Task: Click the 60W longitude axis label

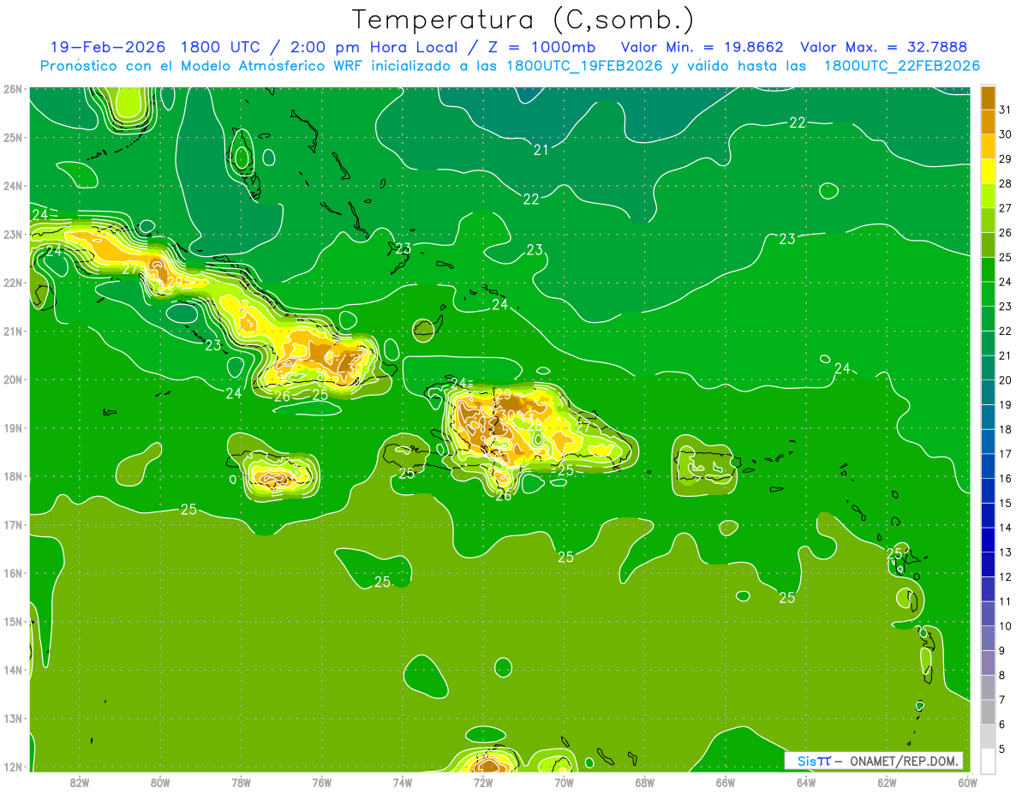Action: (967, 782)
